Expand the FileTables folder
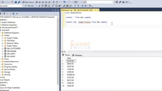 pos(3,41)
